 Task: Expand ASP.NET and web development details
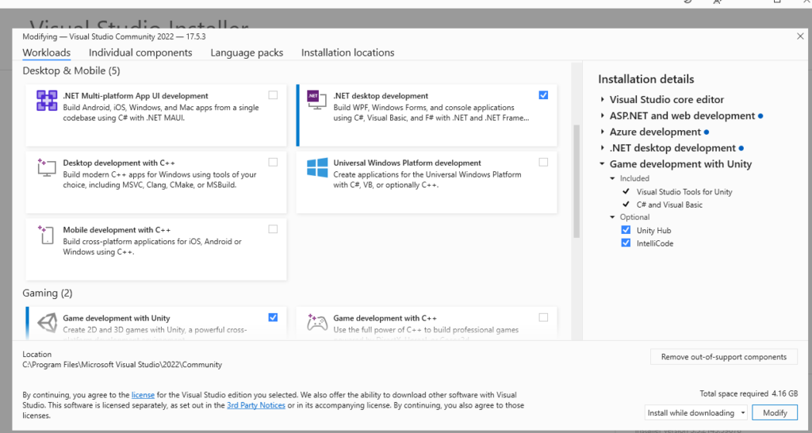tap(603, 116)
